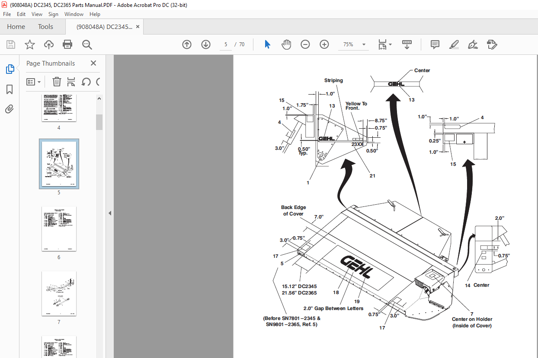Select page 6 thumbnail
538x358 pixels.
pyautogui.click(x=59, y=228)
